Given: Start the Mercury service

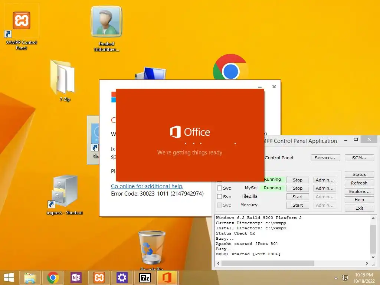Looking at the screenshot, I should coord(297,205).
